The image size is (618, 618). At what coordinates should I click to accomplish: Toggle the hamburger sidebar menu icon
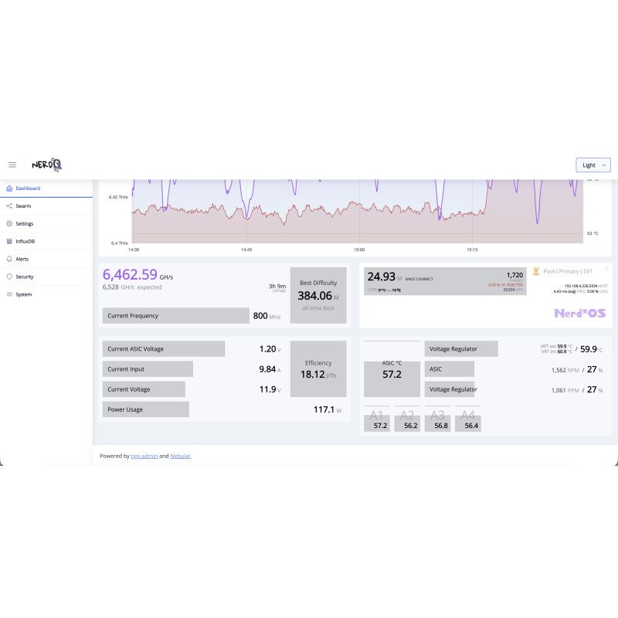pos(12,165)
